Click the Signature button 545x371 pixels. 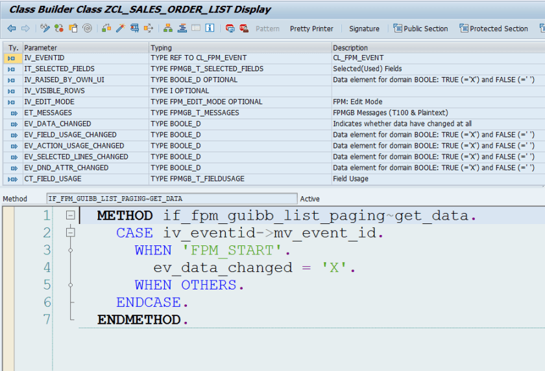click(x=364, y=28)
